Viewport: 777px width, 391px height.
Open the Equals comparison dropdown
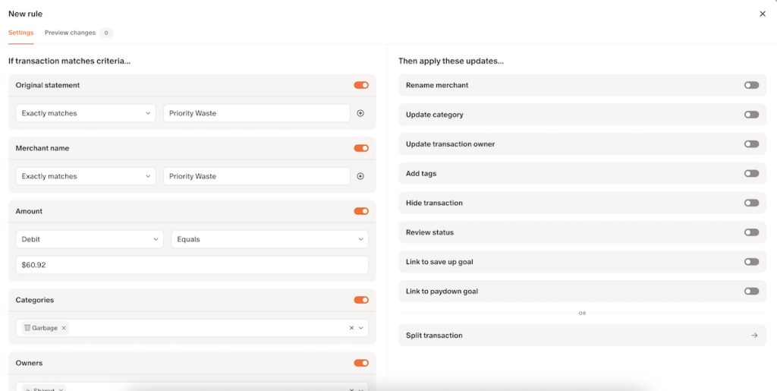[x=269, y=239]
